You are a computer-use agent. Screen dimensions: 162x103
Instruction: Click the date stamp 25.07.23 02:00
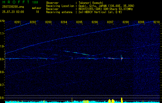click(13, 12)
